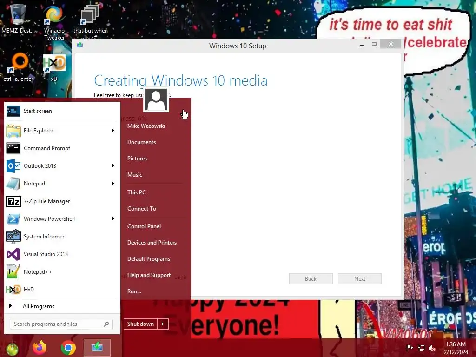Open Control Panel from the start menu

pyautogui.click(x=144, y=226)
